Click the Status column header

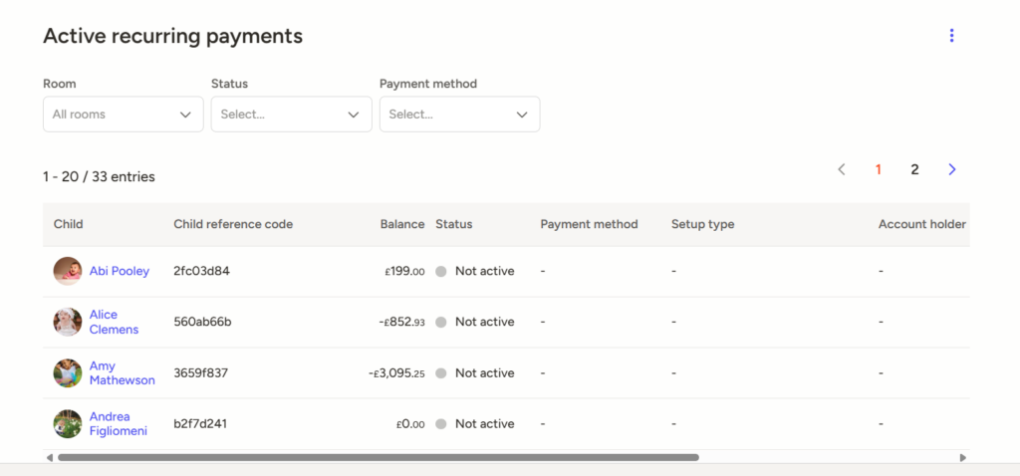click(x=454, y=224)
